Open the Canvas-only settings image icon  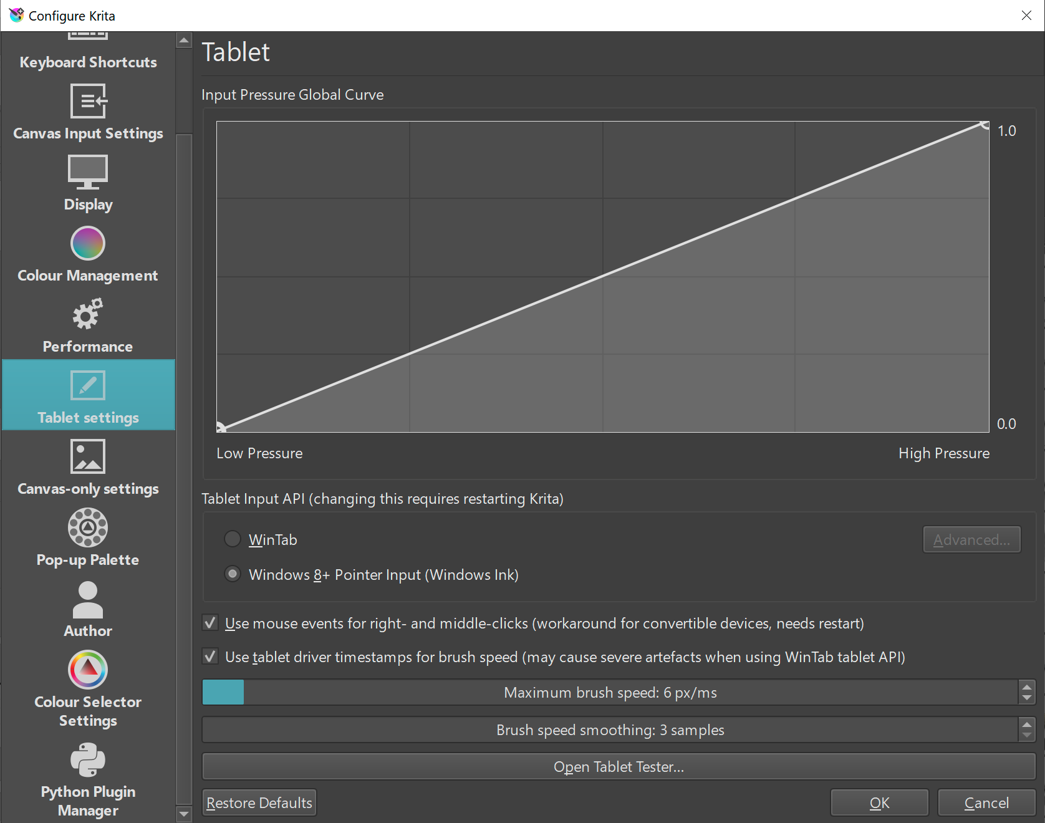tap(88, 456)
